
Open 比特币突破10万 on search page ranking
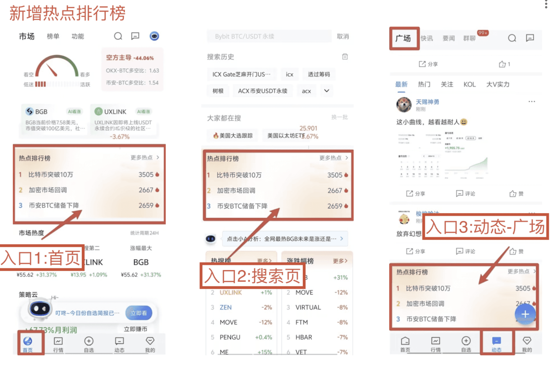pyautogui.click(x=277, y=175)
